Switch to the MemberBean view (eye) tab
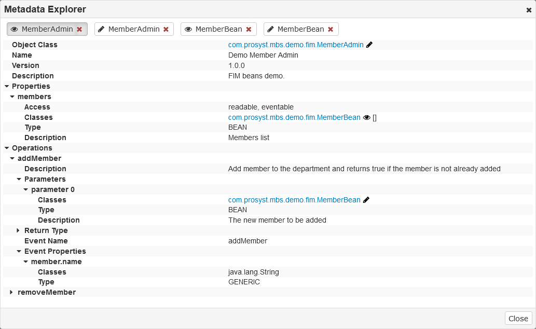Image resolution: width=536 pixels, height=329 pixels. (213, 30)
